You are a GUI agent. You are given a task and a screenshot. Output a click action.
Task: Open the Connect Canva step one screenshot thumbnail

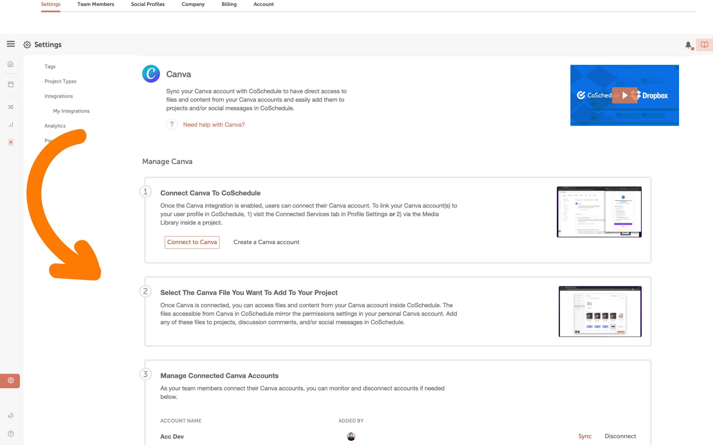pos(599,212)
